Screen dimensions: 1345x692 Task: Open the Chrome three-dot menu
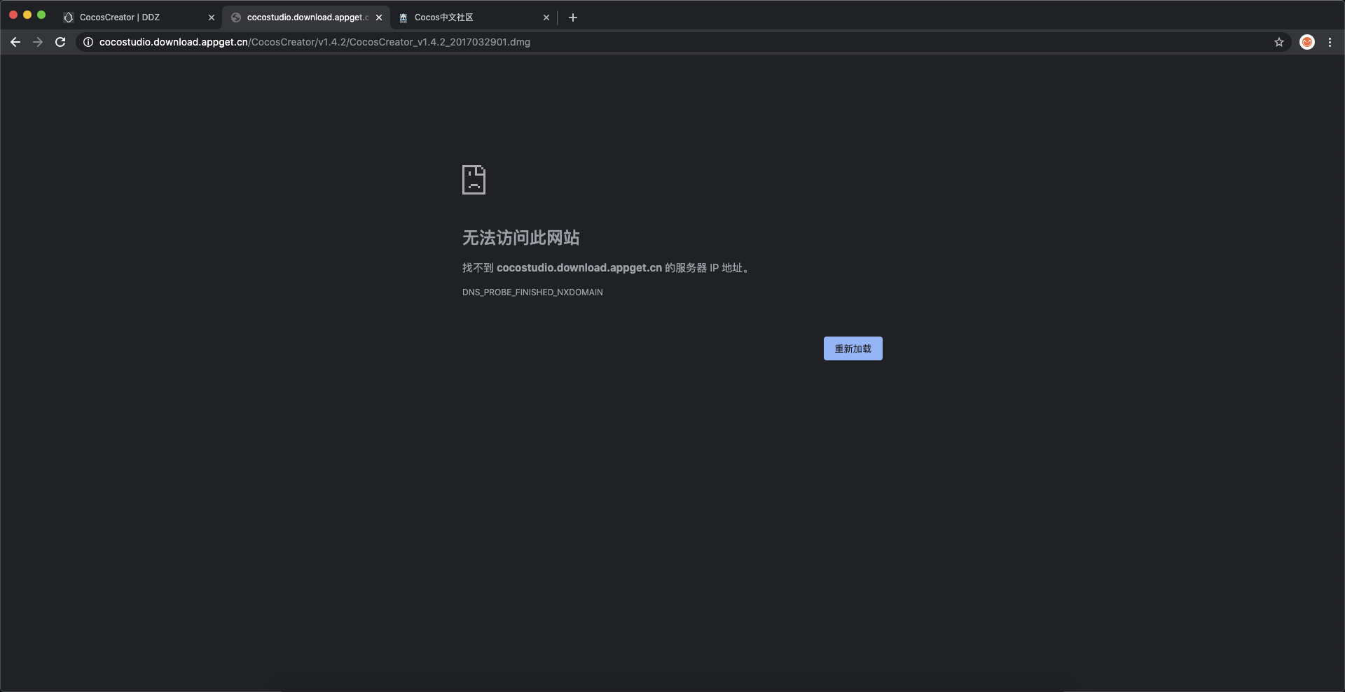pos(1330,42)
